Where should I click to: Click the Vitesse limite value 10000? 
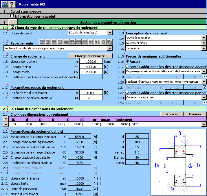79,184
